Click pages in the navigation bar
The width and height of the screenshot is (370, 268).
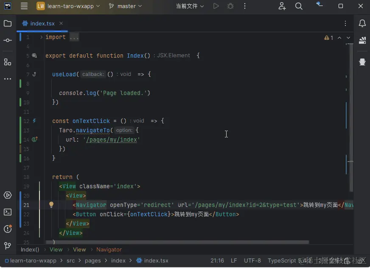click(93, 260)
